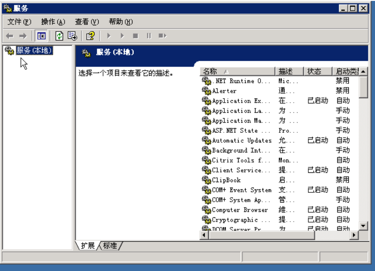Switch to the 扩展 tab
375x271 pixels.
click(88, 246)
